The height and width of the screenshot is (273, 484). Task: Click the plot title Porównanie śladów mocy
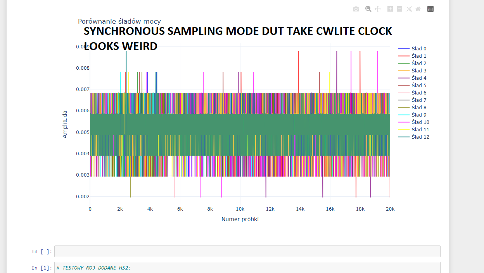tap(119, 21)
